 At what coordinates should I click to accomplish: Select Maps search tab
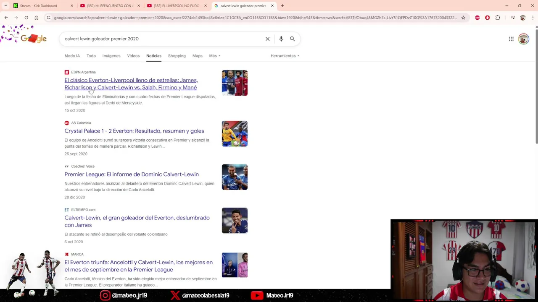coord(197,56)
